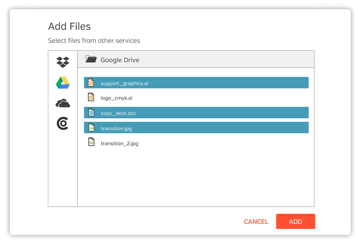Click the Illustrator icon next to logo_cmyk.ai

91,97
